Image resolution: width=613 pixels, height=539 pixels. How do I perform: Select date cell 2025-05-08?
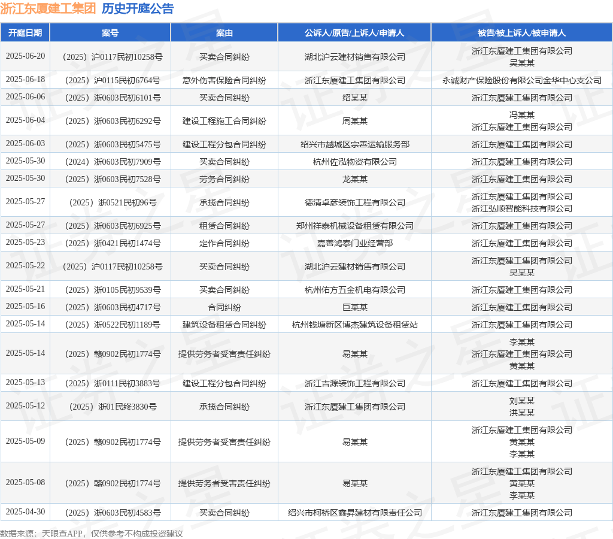(x=25, y=482)
